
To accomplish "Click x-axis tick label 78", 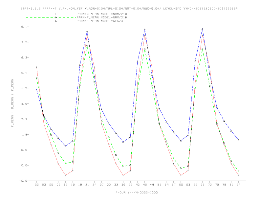I will click(224, 185).
